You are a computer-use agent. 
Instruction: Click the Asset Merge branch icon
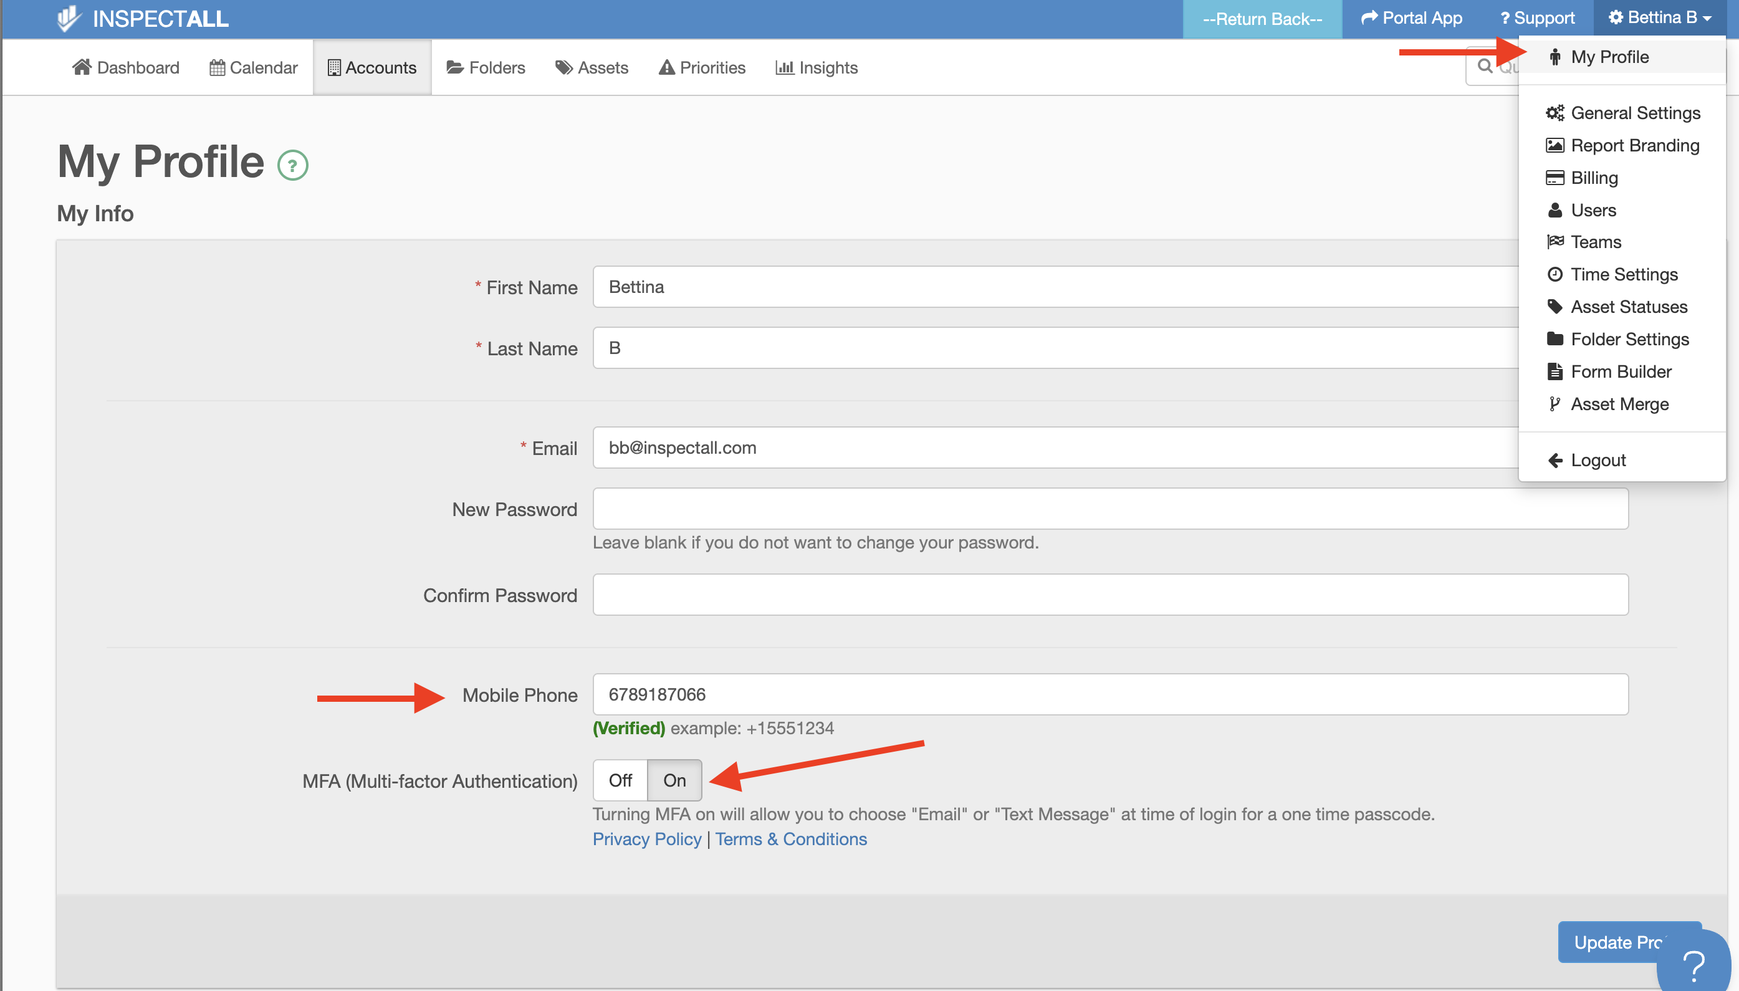(1555, 405)
